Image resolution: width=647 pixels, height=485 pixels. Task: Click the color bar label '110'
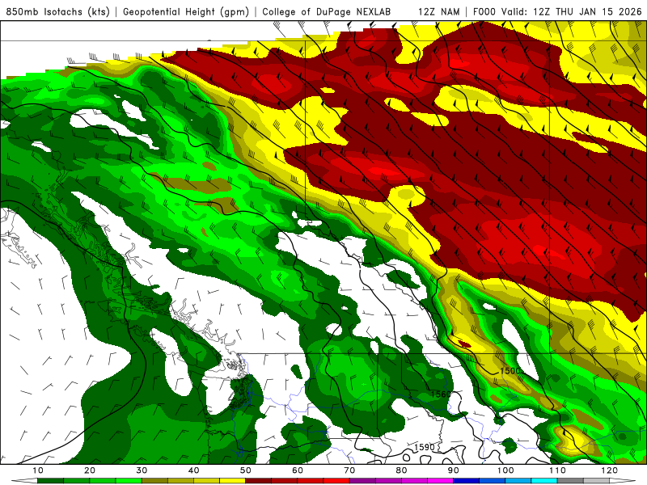tap(557, 470)
